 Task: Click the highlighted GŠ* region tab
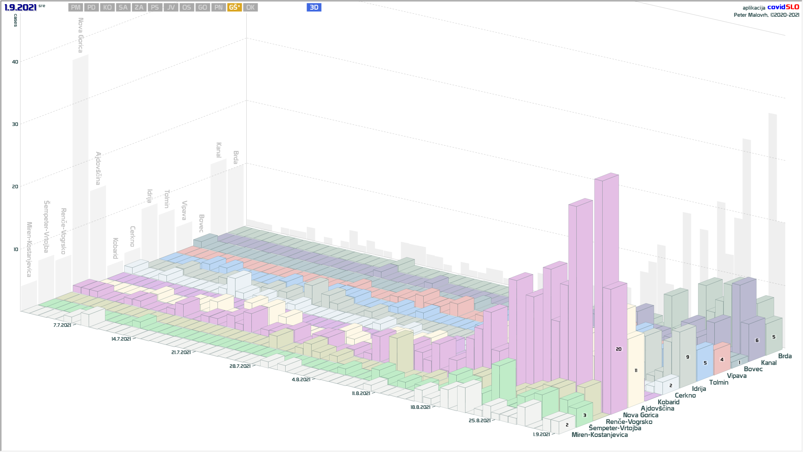click(x=235, y=8)
